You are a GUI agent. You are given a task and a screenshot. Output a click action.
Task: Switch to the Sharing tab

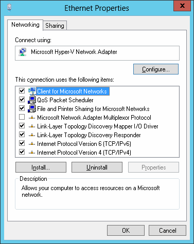click(x=55, y=26)
